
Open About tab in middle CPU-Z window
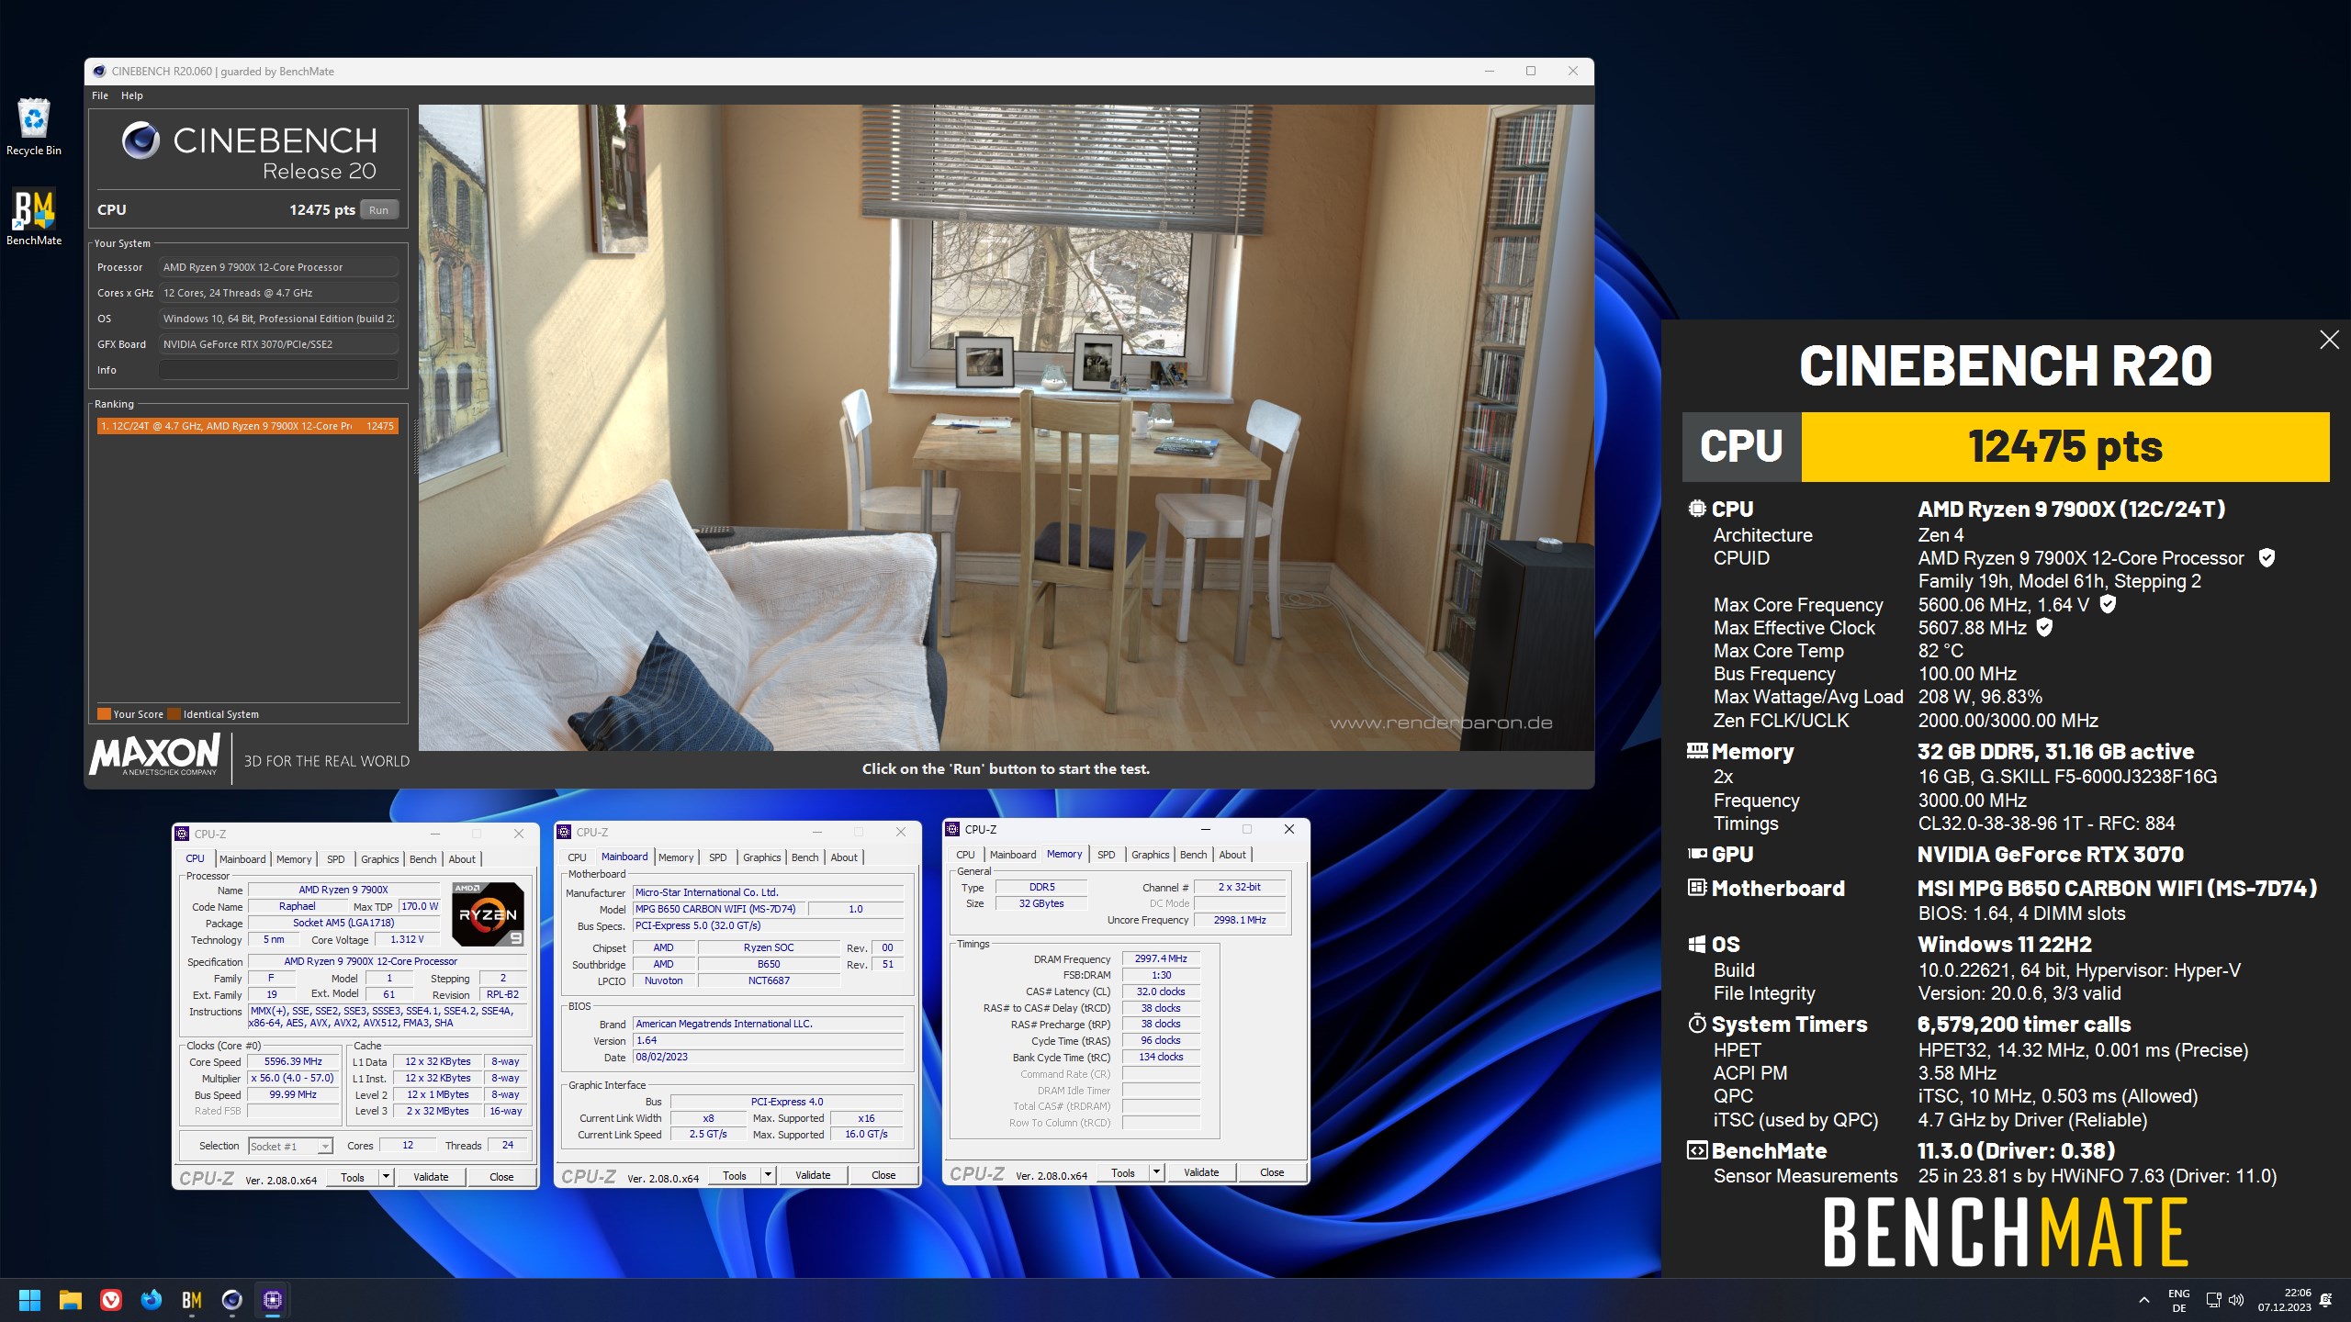coord(844,857)
